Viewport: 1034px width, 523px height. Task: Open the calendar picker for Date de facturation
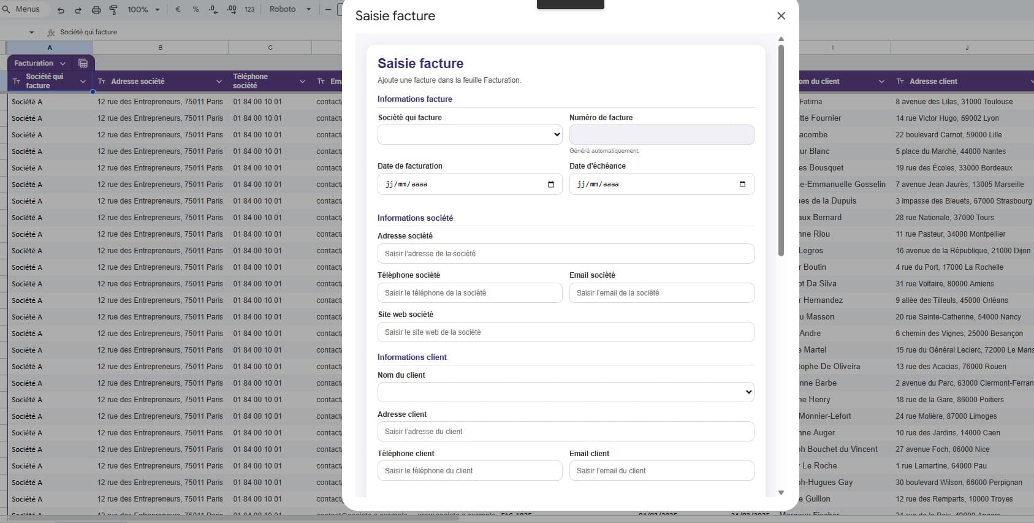pos(551,184)
